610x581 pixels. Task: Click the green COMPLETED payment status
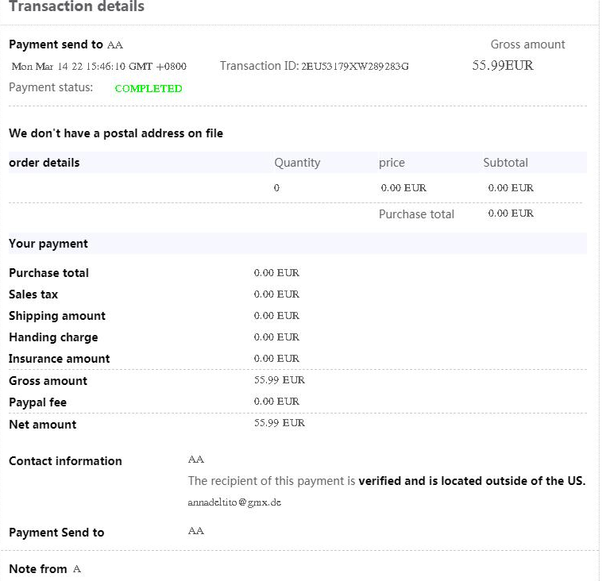coord(149,88)
